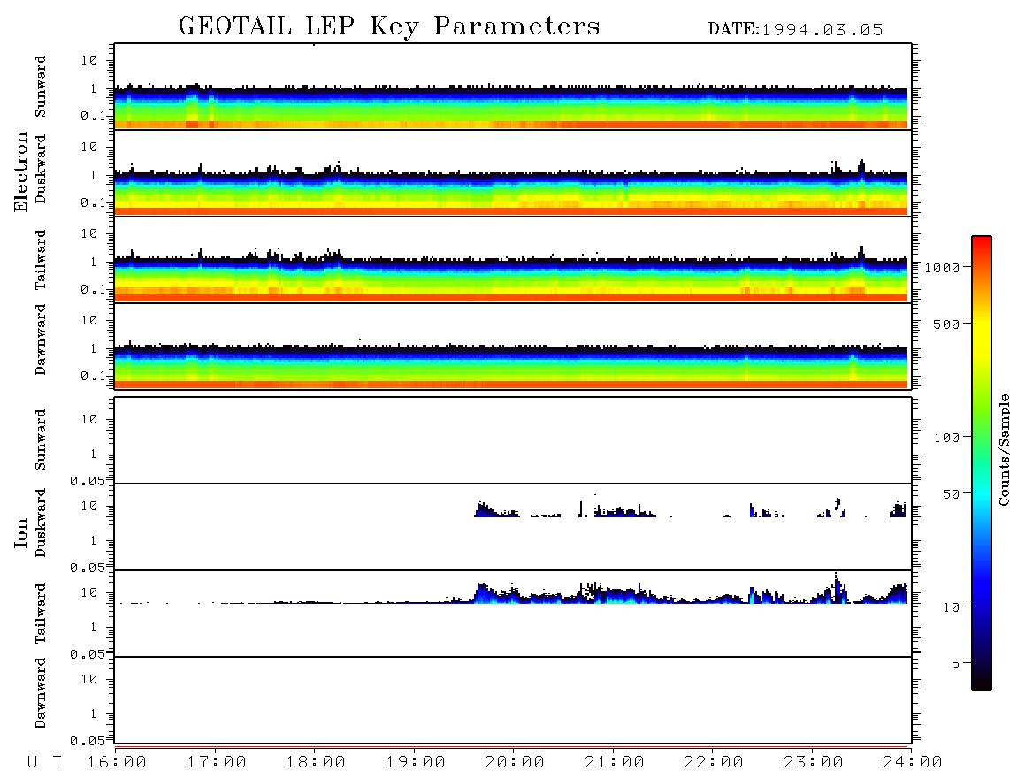1010x778 pixels.
Task: Click the "20:00" time tick label
Action: pos(516,763)
